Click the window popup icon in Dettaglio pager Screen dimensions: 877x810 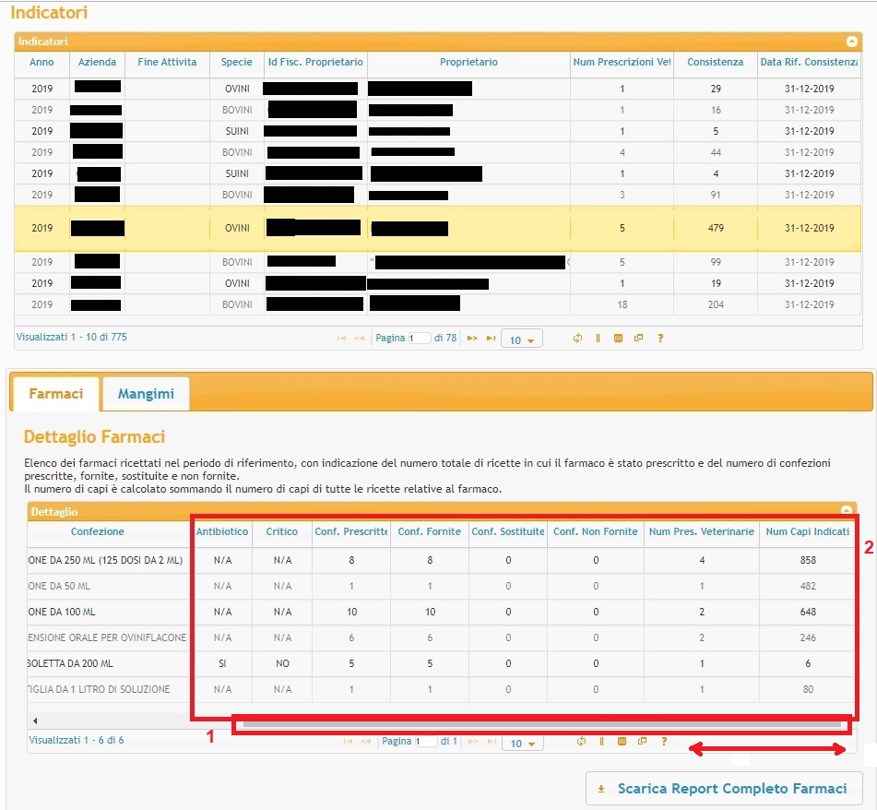[x=642, y=741]
